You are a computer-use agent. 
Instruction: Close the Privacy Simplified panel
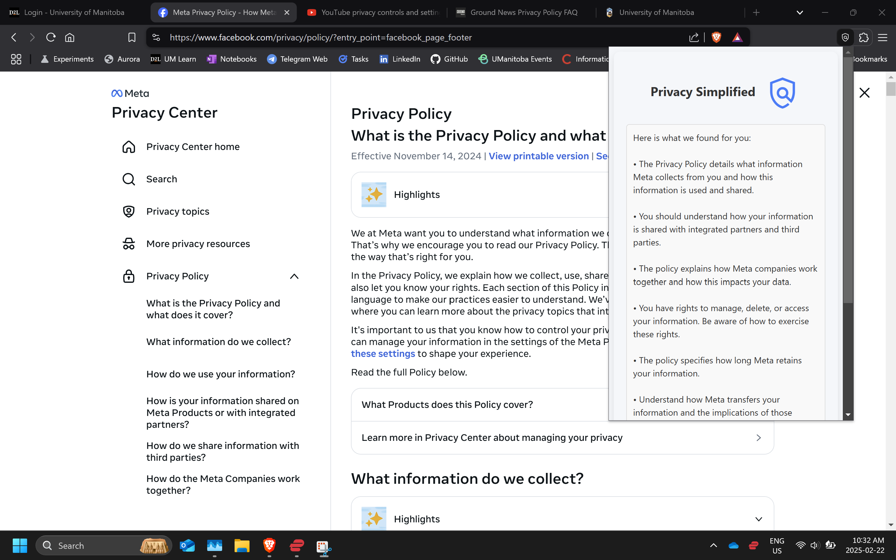(x=864, y=93)
